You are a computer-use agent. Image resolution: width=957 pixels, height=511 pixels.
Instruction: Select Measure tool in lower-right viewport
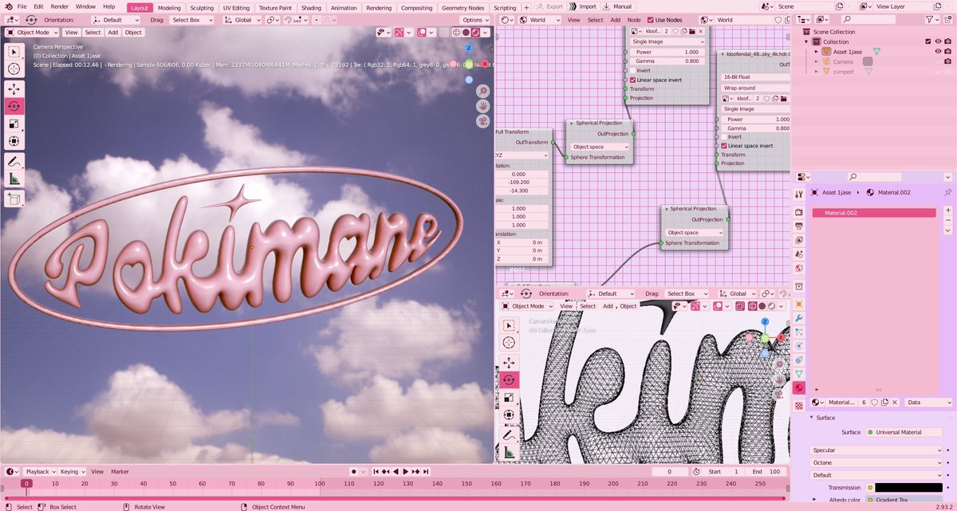click(509, 454)
